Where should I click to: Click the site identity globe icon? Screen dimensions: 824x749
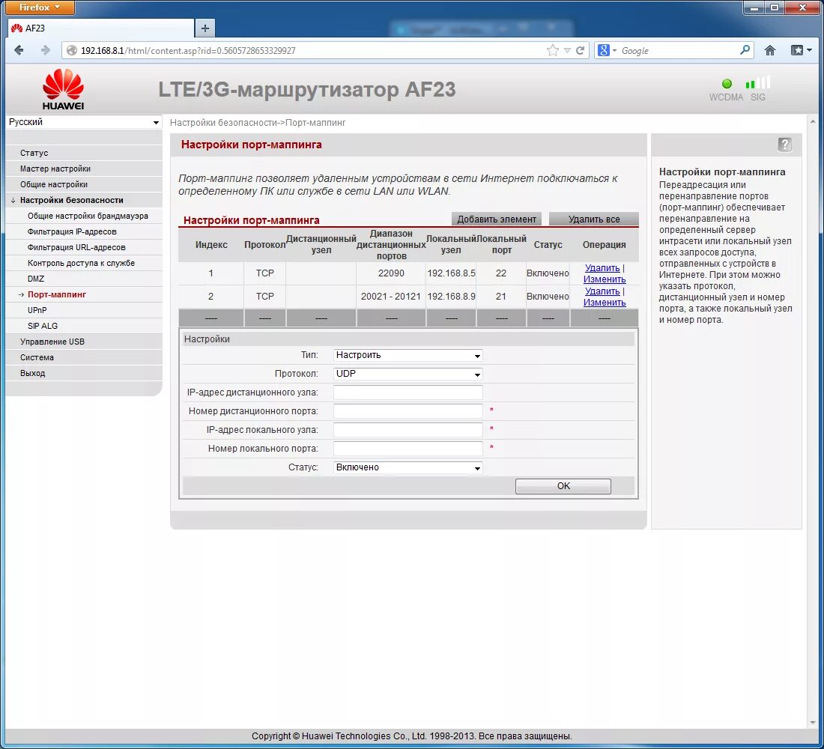point(71,50)
